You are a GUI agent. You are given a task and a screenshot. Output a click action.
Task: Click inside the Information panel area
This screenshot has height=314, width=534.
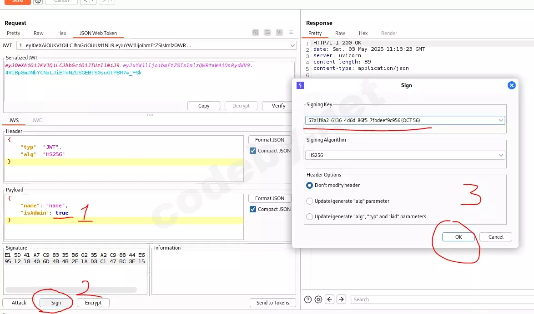[x=223, y=273]
